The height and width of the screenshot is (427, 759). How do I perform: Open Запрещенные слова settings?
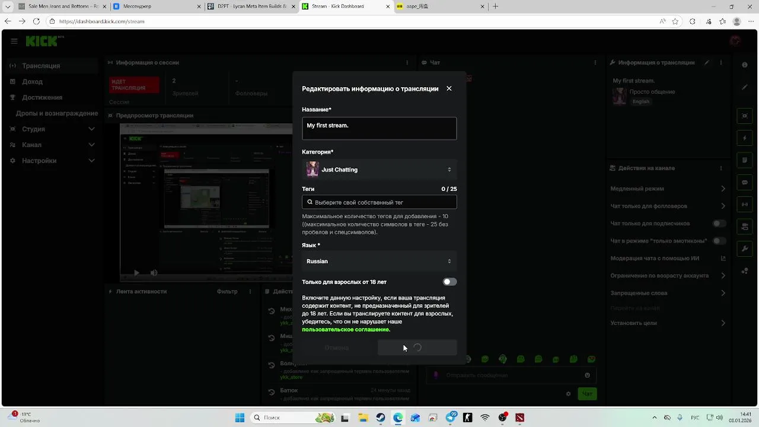click(x=668, y=293)
